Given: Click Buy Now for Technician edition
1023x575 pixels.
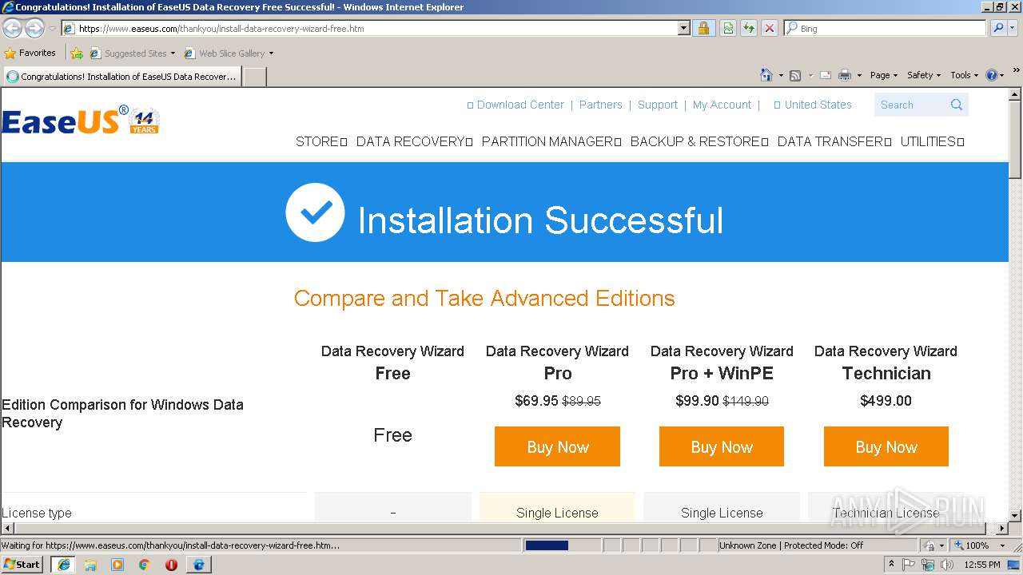Looking at the screenshot, I should [886, 446].
